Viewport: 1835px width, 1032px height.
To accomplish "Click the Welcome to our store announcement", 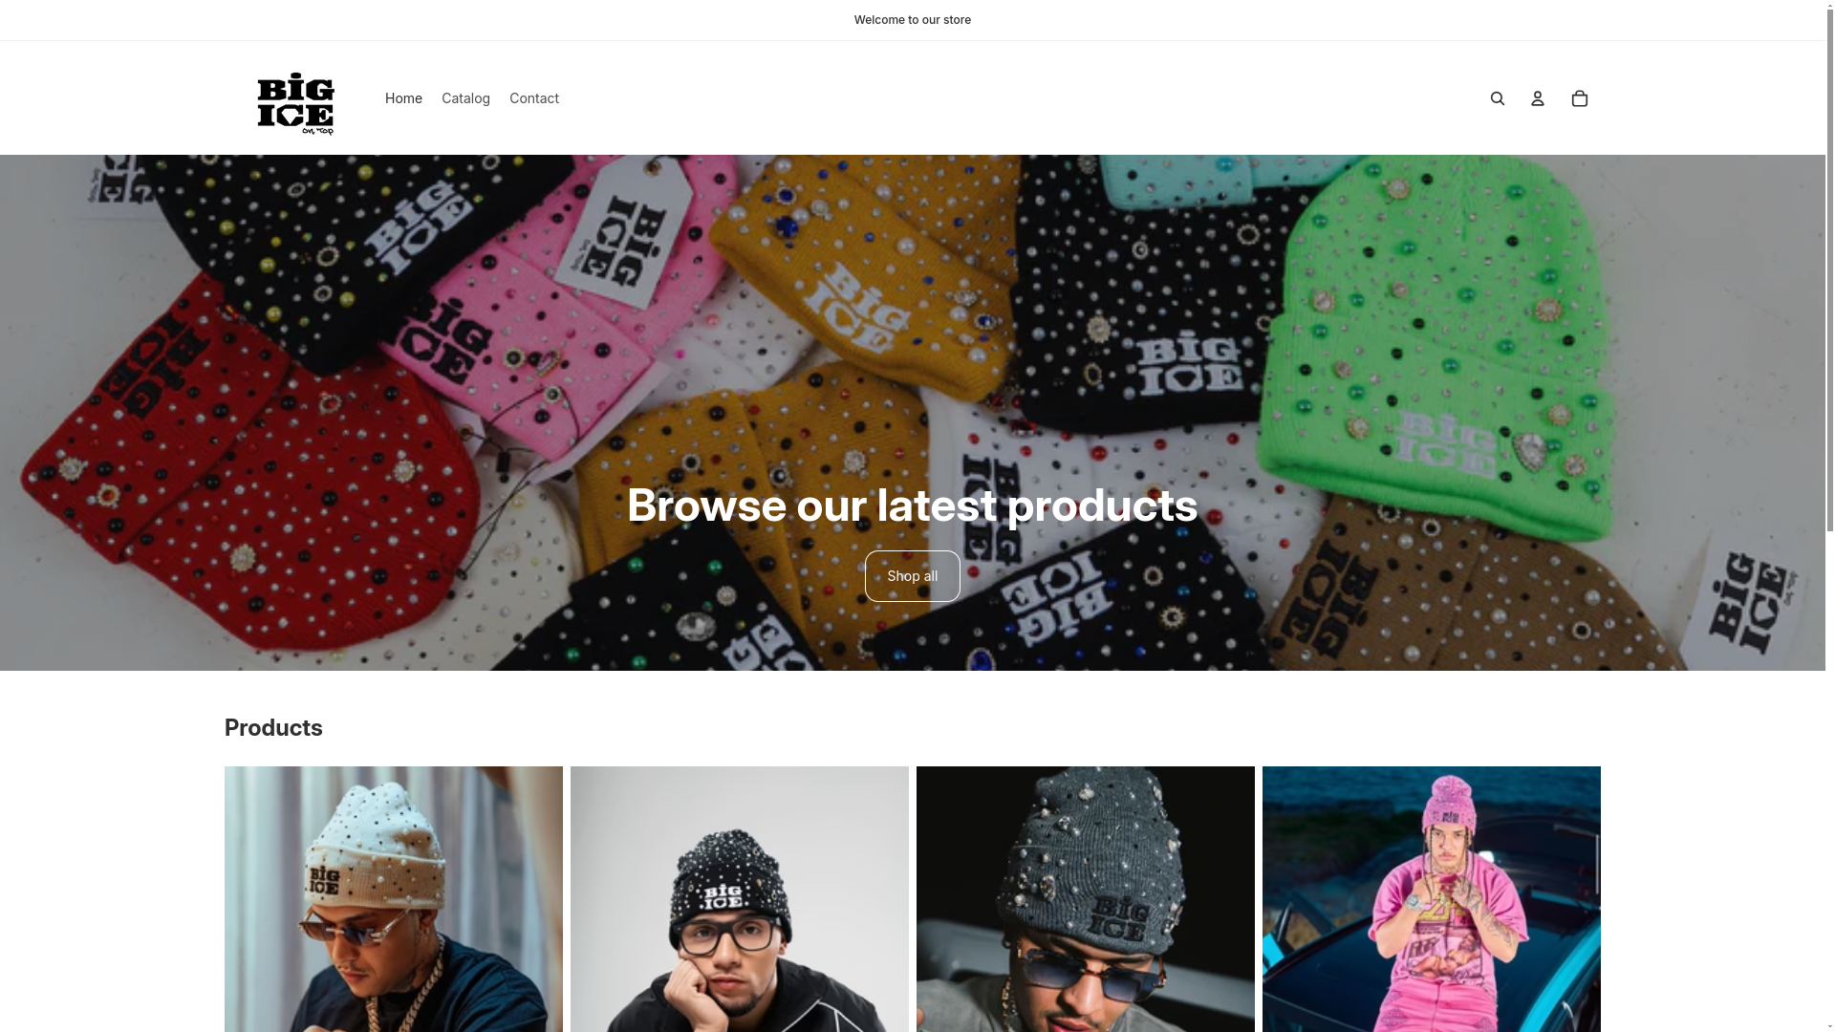I will 913,20.
